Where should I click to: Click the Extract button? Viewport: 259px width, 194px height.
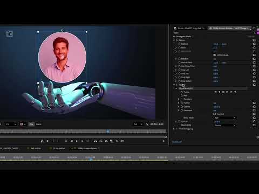[101, 141]
